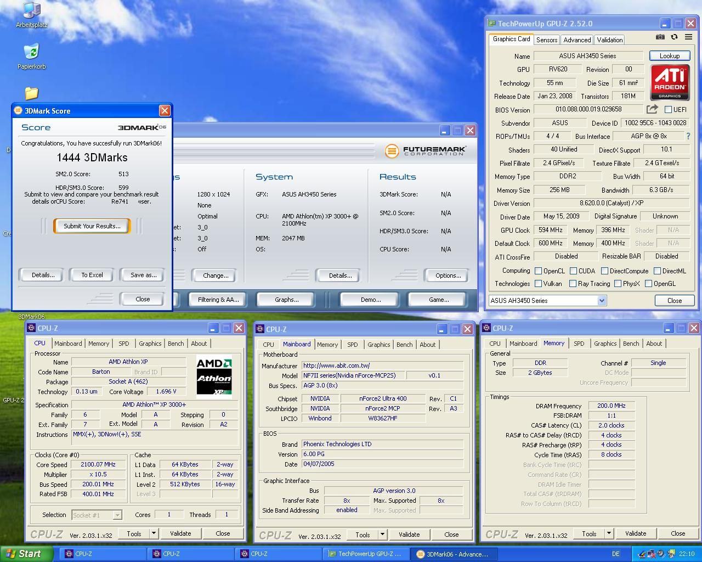Select SPD tab in the CPU-Z CPU window
This screenshot has width=702, height=562.
(x=124, y=344)
